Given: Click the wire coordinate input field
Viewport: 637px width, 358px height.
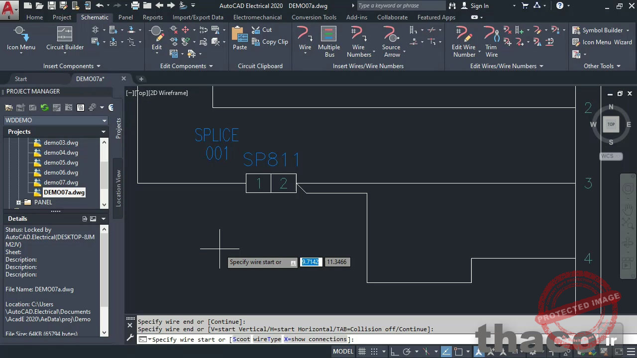Looking at the screenshot, I should click(310, 262).
